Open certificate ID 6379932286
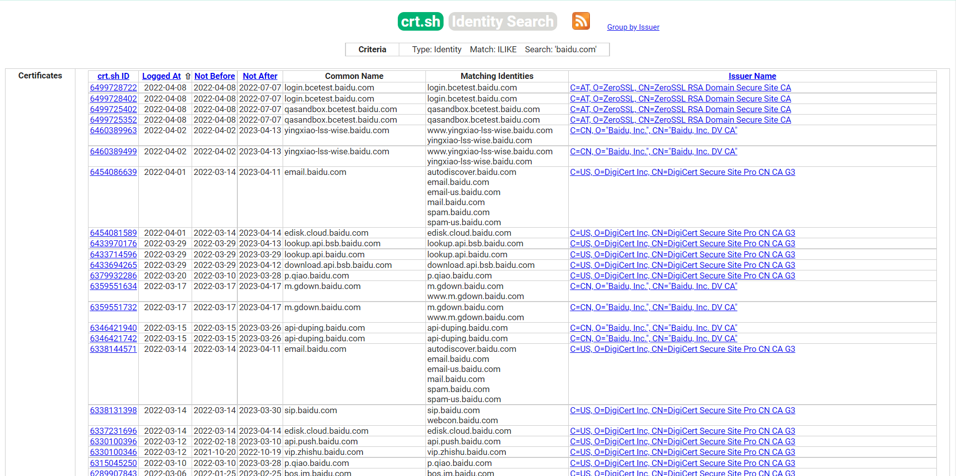Viewport: 956px width, 476px height. point(113,275)
